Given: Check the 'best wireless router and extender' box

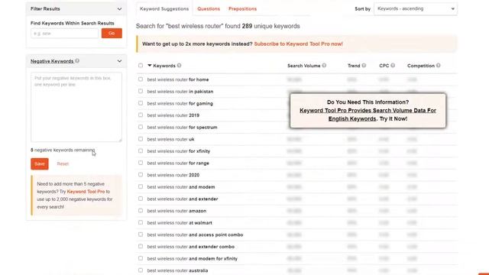Looking at the screenshot, I should 141,199.
